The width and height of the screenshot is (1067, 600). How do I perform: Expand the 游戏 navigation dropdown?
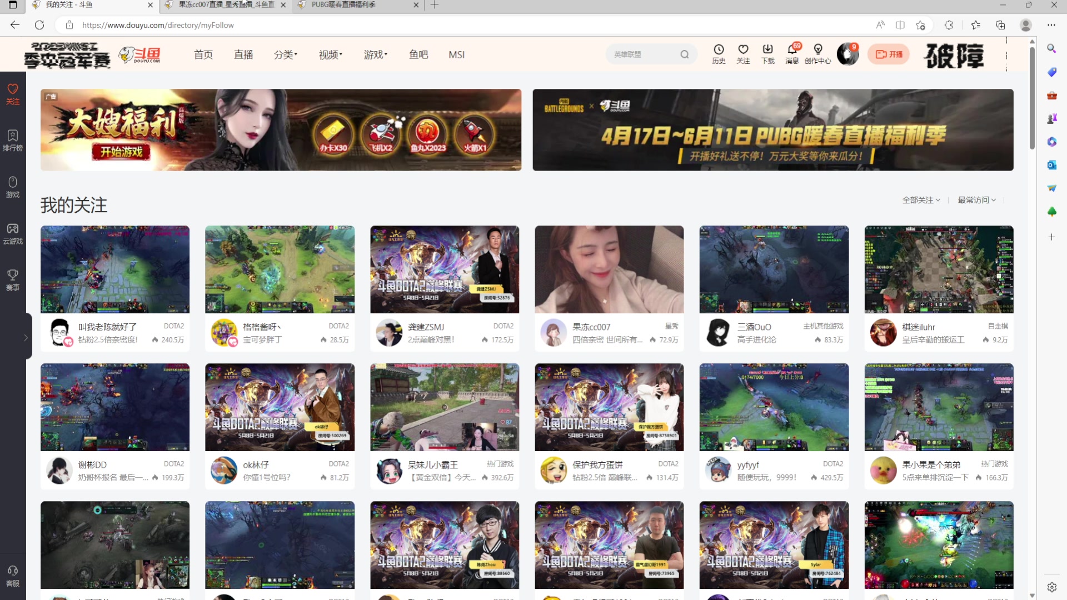376,54
